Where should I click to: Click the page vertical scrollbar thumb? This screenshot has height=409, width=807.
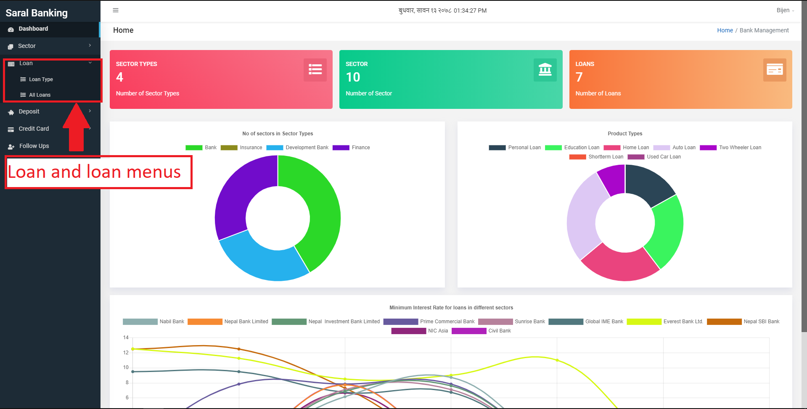804,166
